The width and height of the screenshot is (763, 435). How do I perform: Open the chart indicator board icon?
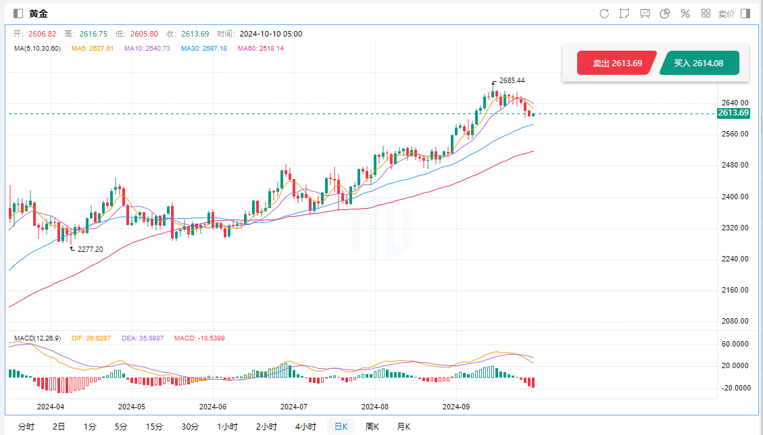tap(645, 14)
